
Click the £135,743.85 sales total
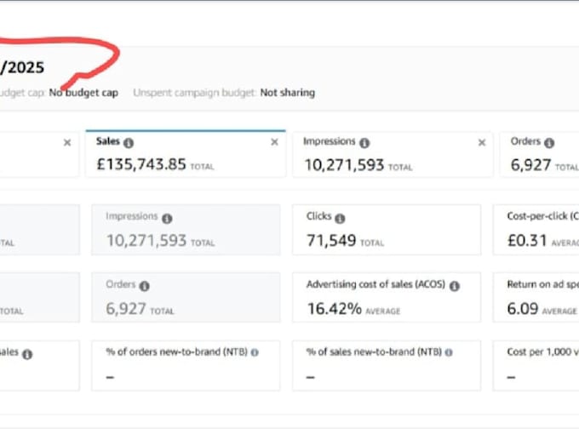[x=141, y=164]
